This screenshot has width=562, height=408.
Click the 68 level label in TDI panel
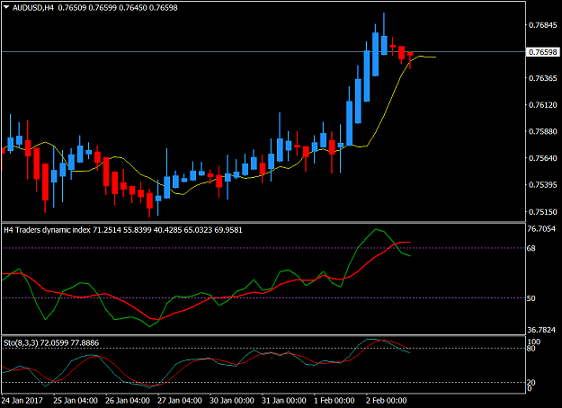[x=531, y=248]
